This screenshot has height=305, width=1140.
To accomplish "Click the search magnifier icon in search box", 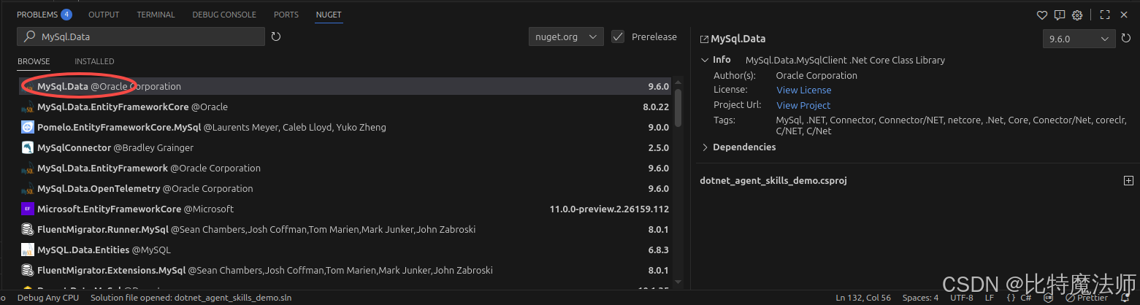I will coord(29,36).
